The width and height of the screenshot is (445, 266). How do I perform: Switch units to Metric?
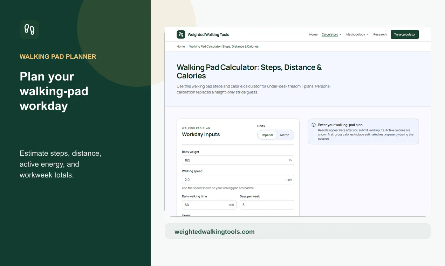(x=285, y=135)
